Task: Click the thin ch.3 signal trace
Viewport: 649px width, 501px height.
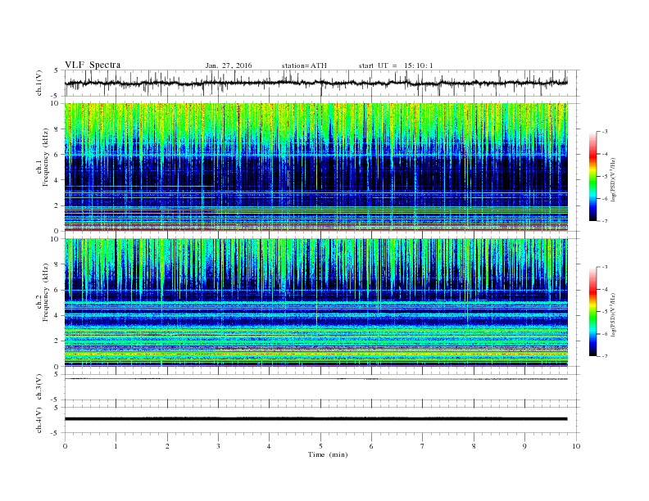Action: [x=315, y=379]
